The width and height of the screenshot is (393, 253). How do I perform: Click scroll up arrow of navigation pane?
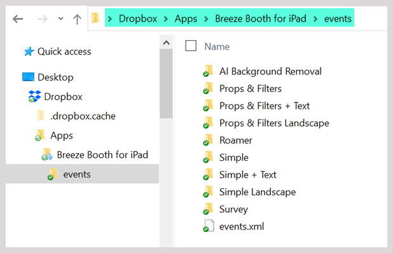click(166, 43)
